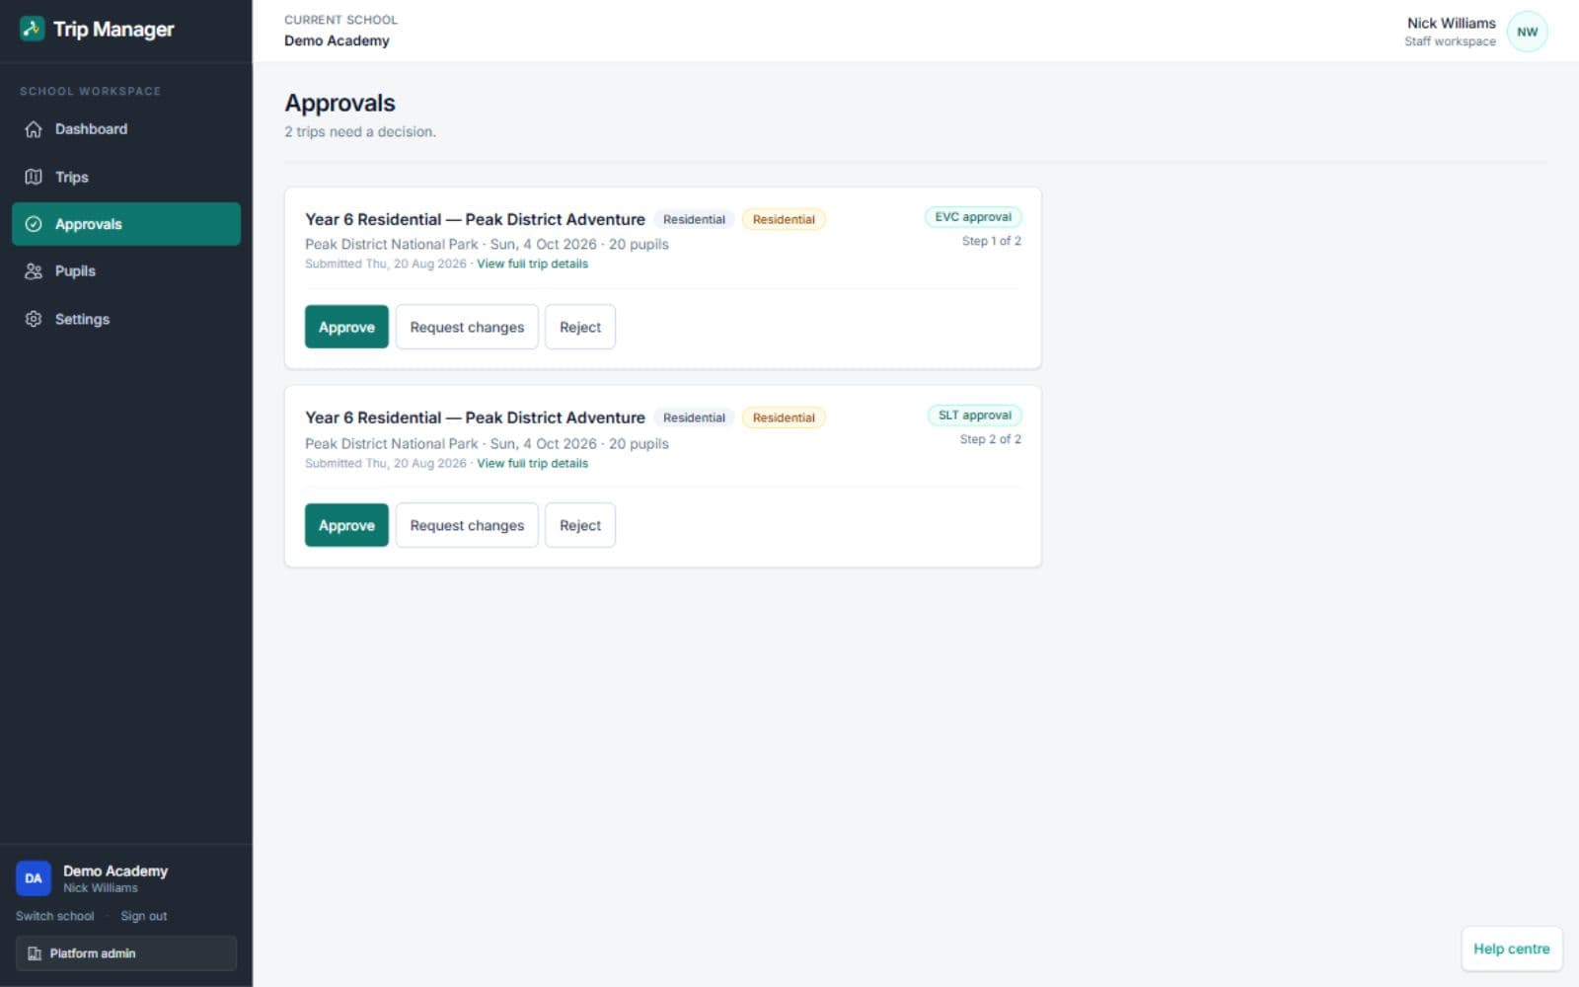Click the yellow Residential tag on the SLT card
The width and height of the screenshot is (1579, 987).
click(784, 418)
